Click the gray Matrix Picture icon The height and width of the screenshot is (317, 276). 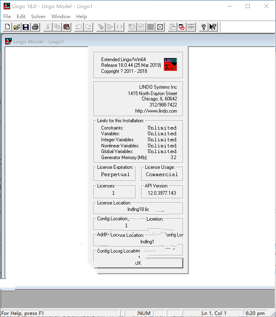tap(151, 27)
